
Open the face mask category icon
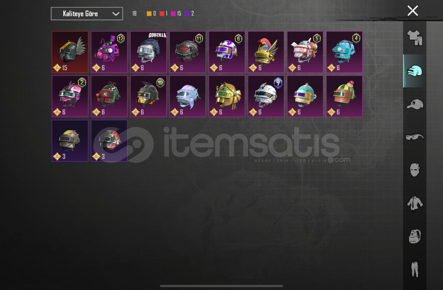[x=415, y=170]
